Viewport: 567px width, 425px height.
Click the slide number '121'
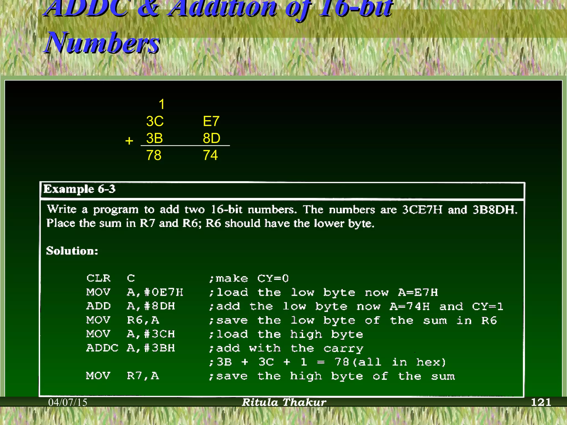pyautogui.click(x=541, y=402)
